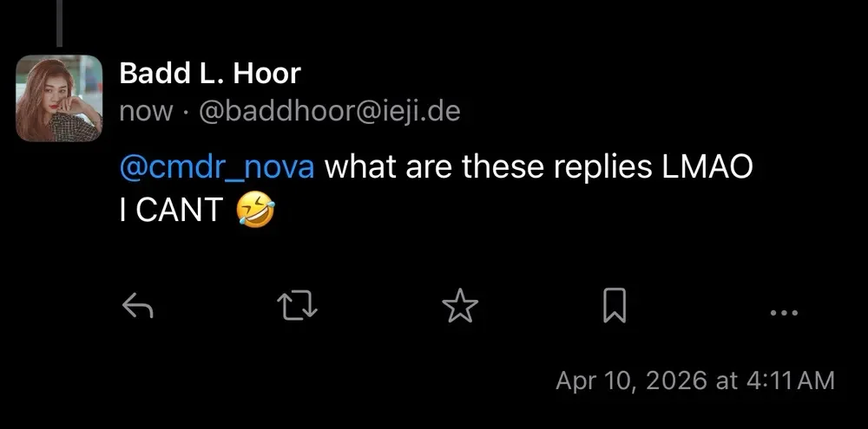Open the three-dot more options menu
The width and height of the screenshot is (868, 429).
click(x=783, y=312)
